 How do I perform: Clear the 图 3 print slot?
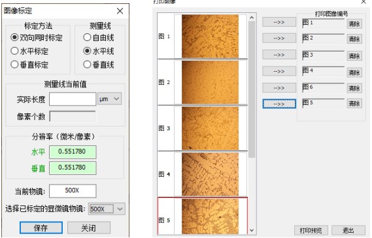(354, 56)
